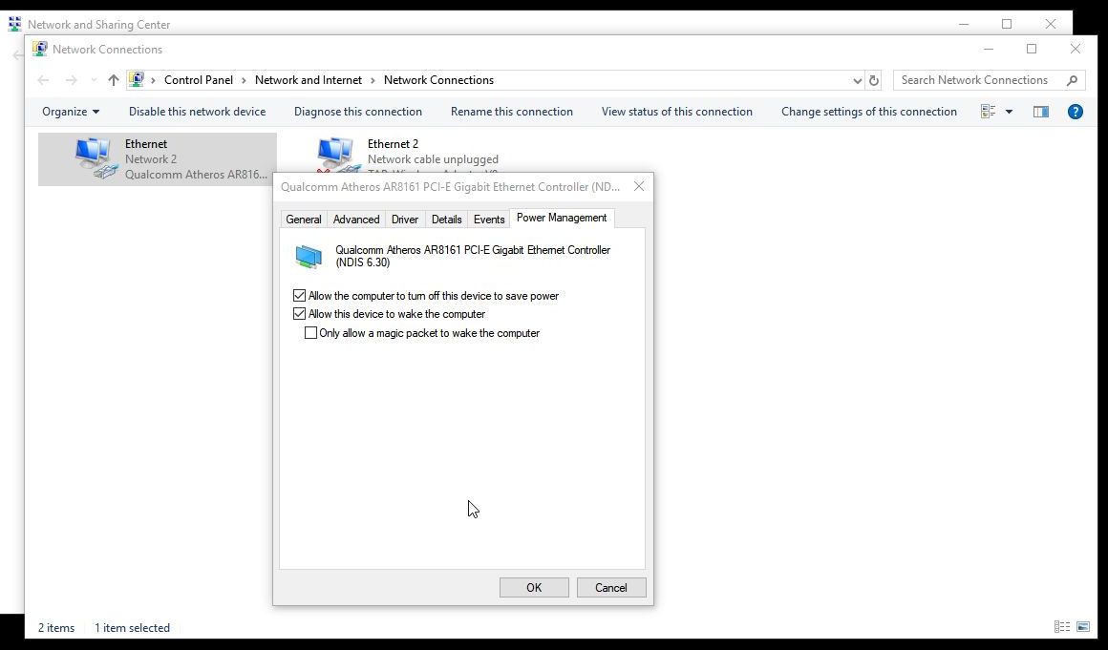The image size is (1108, 650).
Task: Click the Network and Sharing Center title icon
Action: pos(15,24)
